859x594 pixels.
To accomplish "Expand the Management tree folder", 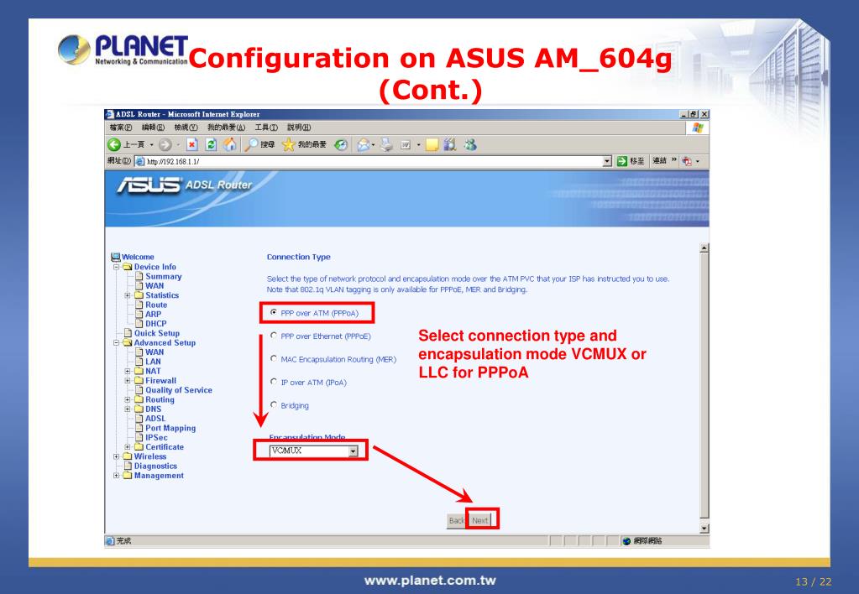I will [116, 475].
